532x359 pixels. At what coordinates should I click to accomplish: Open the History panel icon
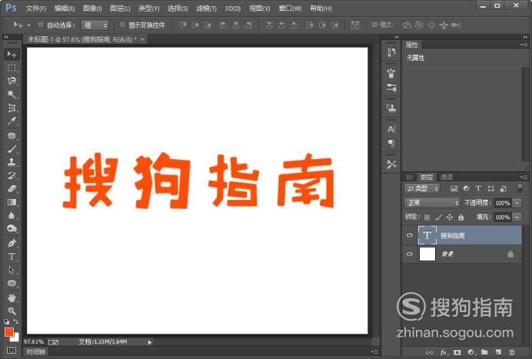(391, 52)
